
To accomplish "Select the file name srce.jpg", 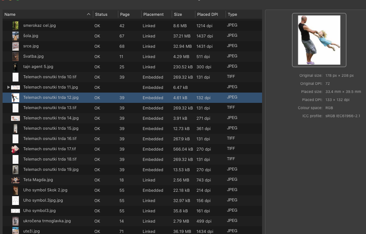I will 31,46.
